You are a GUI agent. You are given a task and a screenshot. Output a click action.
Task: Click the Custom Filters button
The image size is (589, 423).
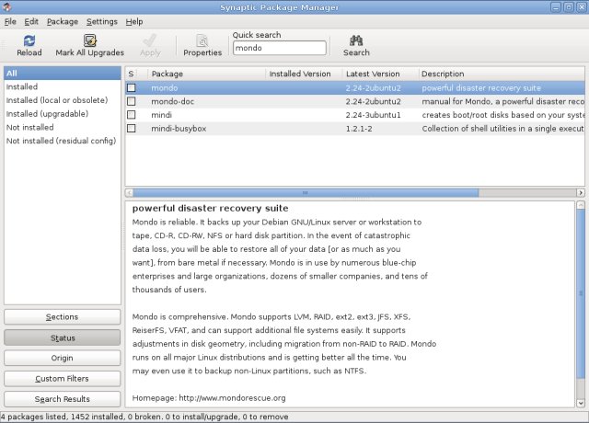tap(62, 379)
